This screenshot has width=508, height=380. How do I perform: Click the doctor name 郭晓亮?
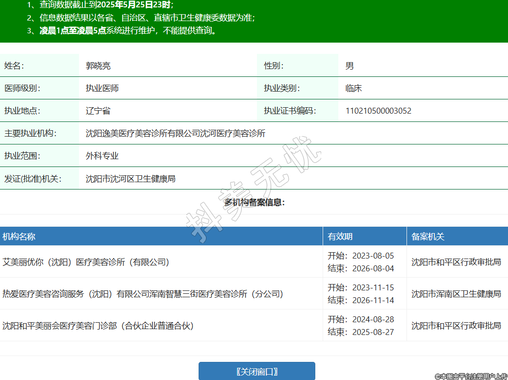[x=98, y=66]
